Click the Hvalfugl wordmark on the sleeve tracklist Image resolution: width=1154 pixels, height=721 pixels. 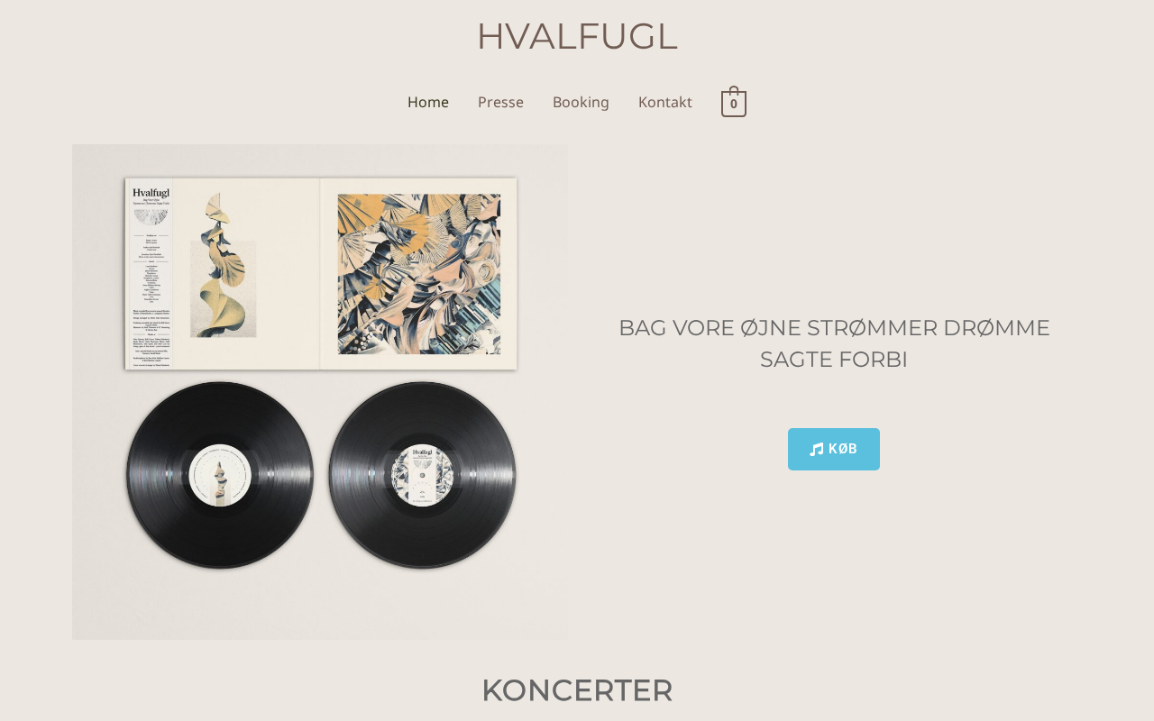click(151, 192)
